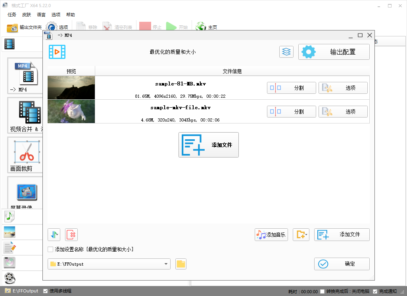This screenshot has width=407, height=296.
Task: Open the output folder path dropdown
Action: click(x=166, y=264)
